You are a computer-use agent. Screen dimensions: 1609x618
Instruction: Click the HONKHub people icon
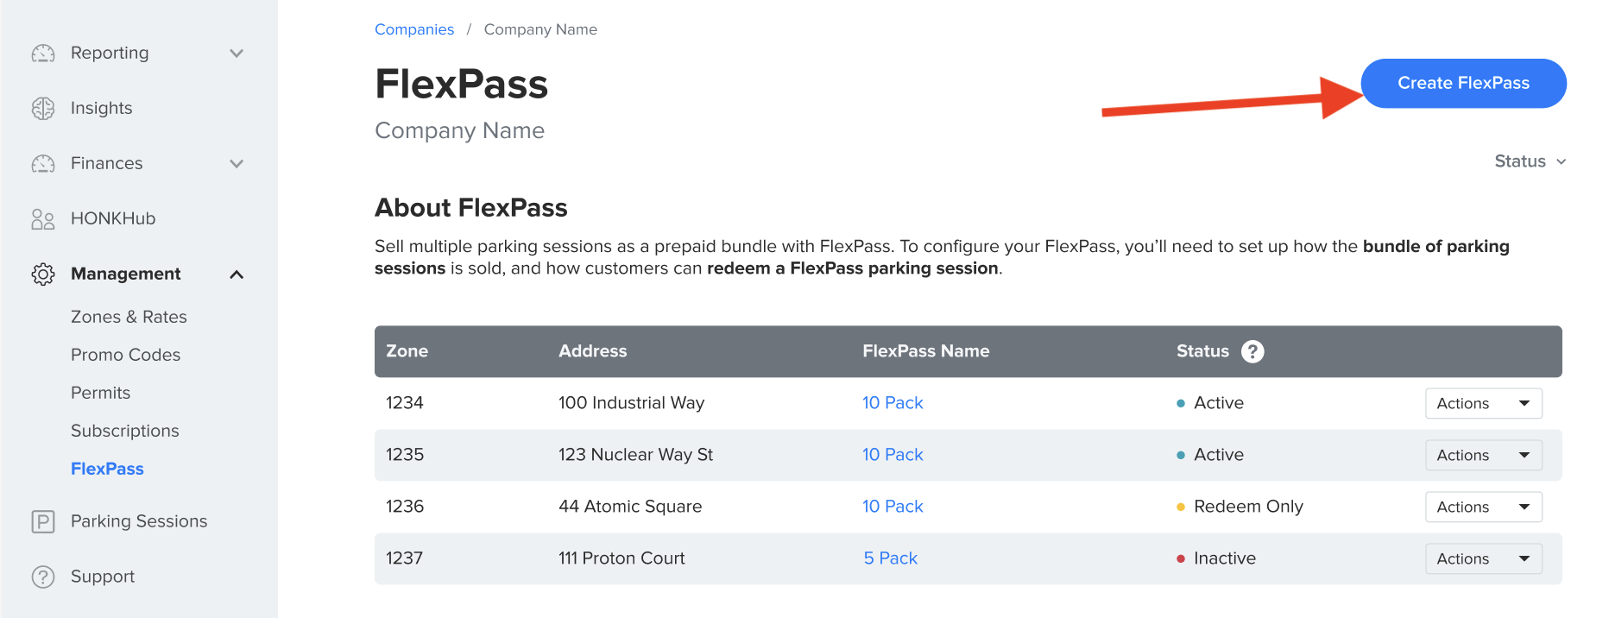43,219
